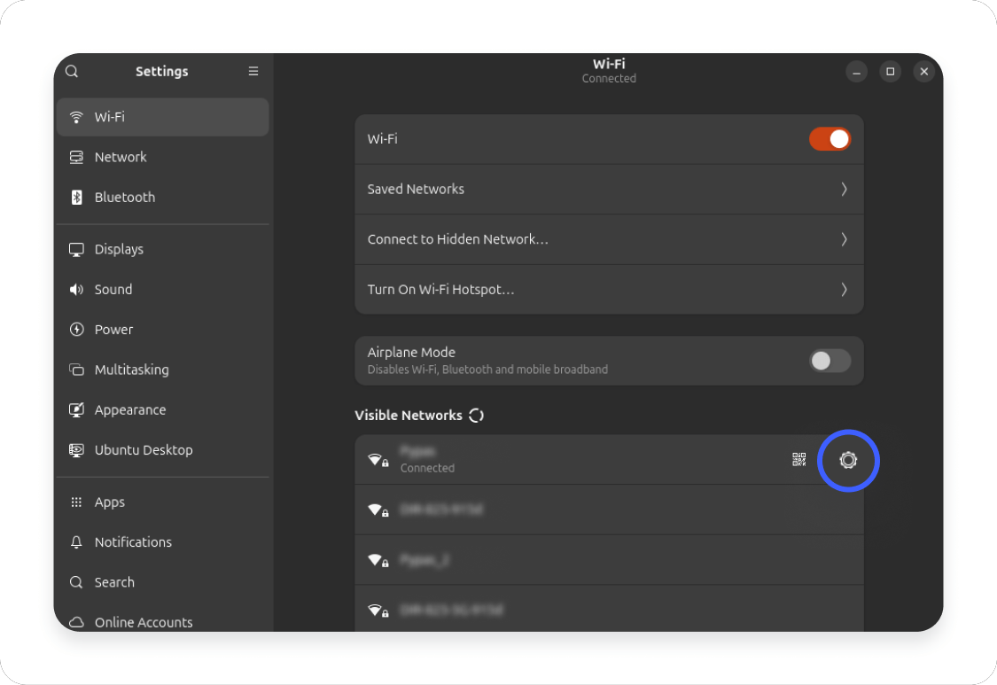This screenshot has height=685, width=997.
Task: Click the Airplane Mode description text
Action: 487,370
